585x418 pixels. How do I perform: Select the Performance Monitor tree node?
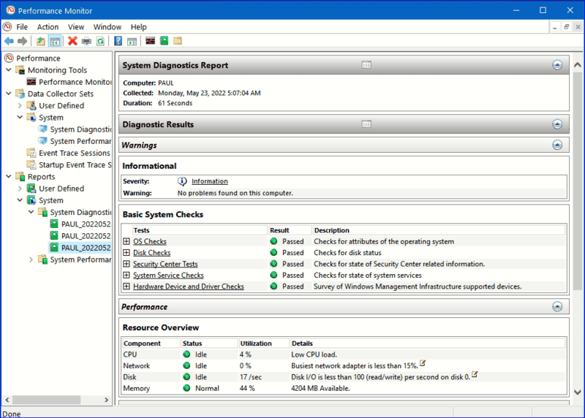tap(69, 82)
